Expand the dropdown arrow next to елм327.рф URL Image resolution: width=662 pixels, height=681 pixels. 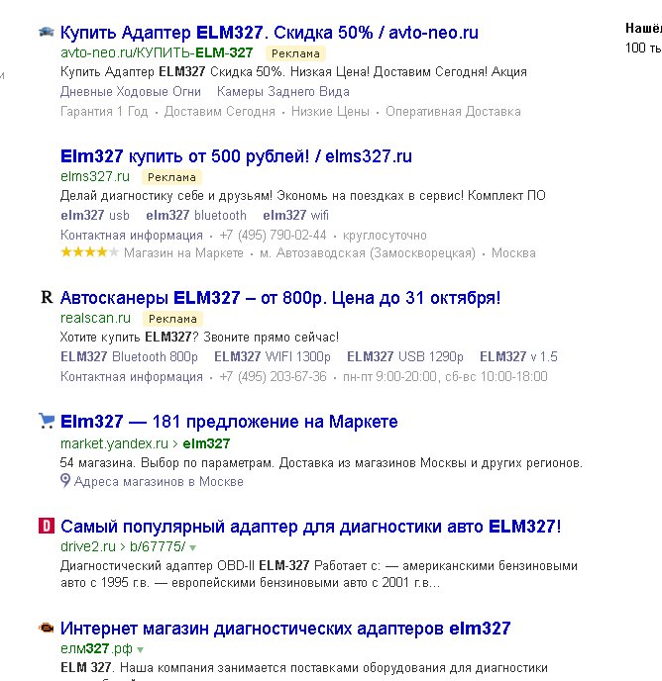(x=140, y=649)
